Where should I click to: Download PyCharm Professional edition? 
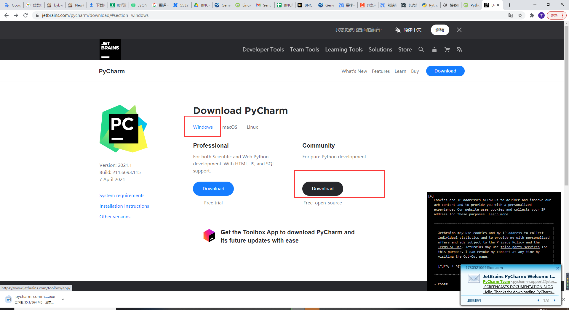point(213,189)
